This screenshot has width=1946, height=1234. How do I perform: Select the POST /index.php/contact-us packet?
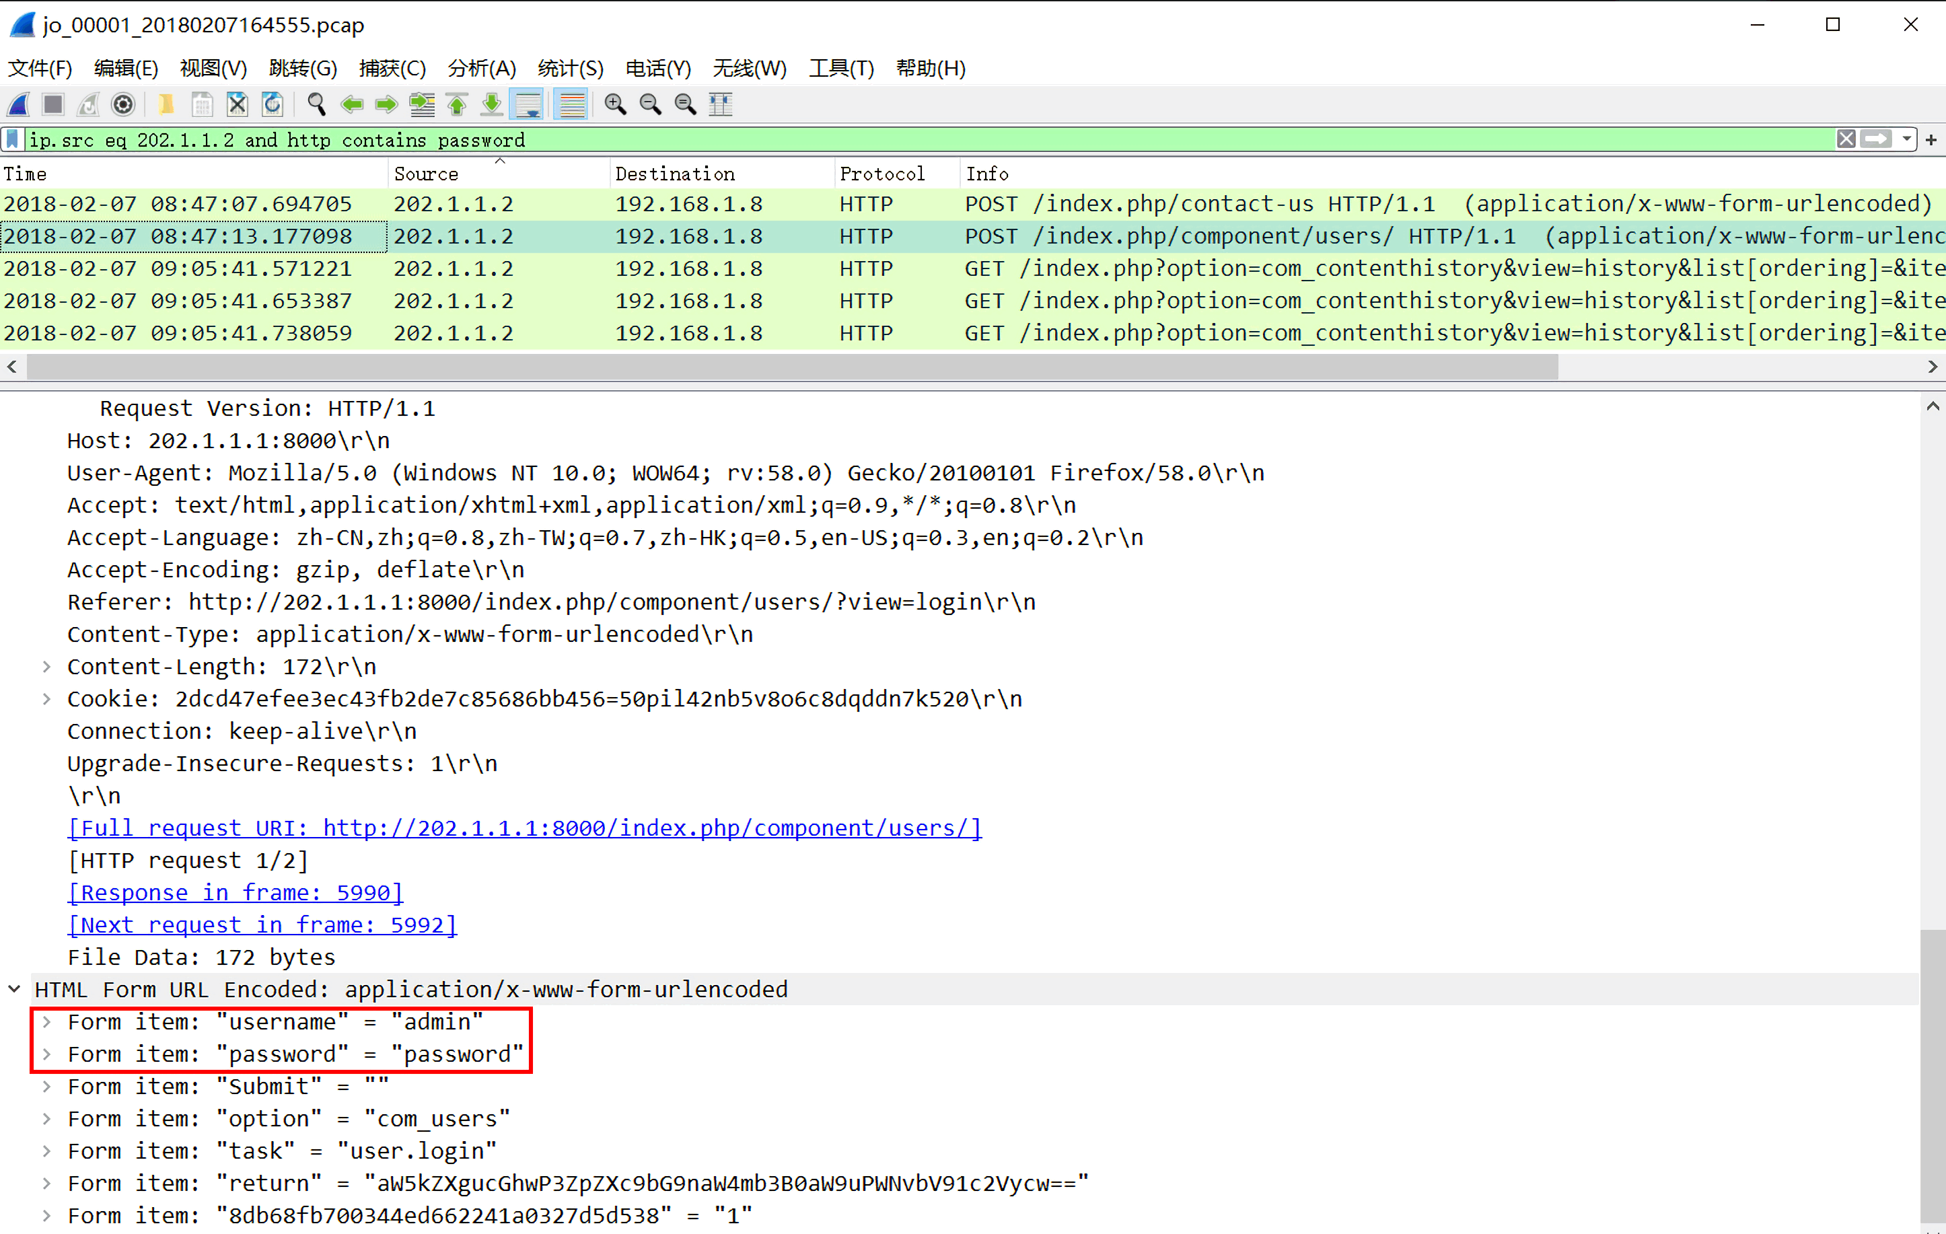pos(973,205)
